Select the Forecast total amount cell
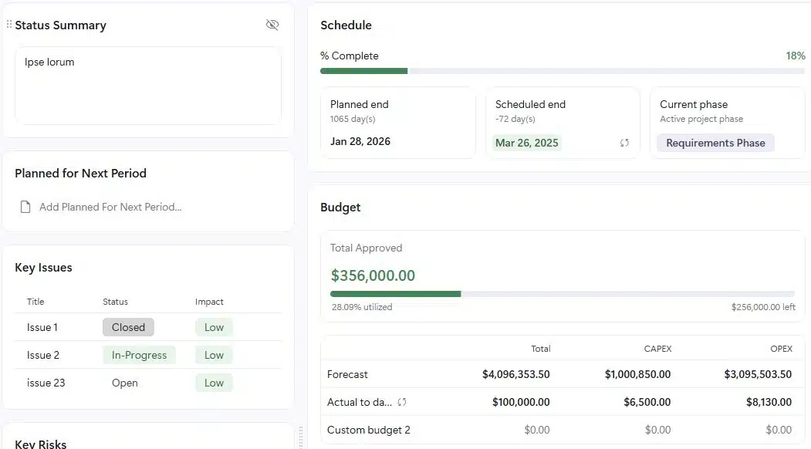The image size is (811, 449). coord(515,374)
